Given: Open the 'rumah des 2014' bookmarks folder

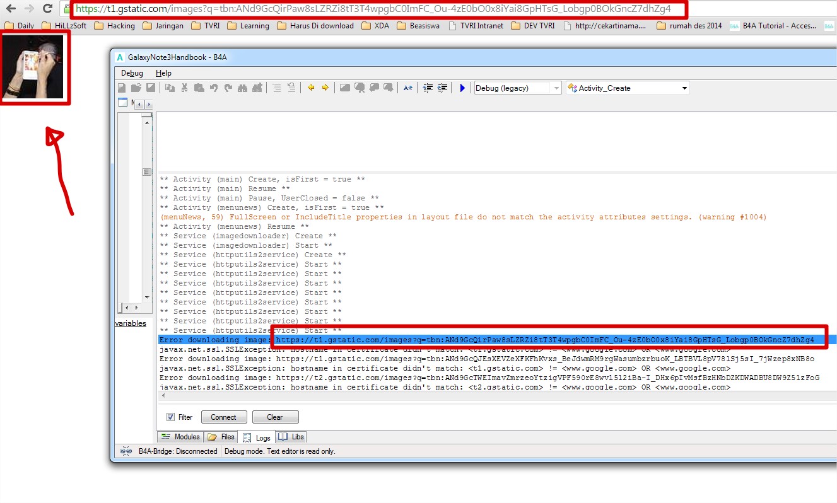Looking at the screenshot, I should click(x=689, y=26).
